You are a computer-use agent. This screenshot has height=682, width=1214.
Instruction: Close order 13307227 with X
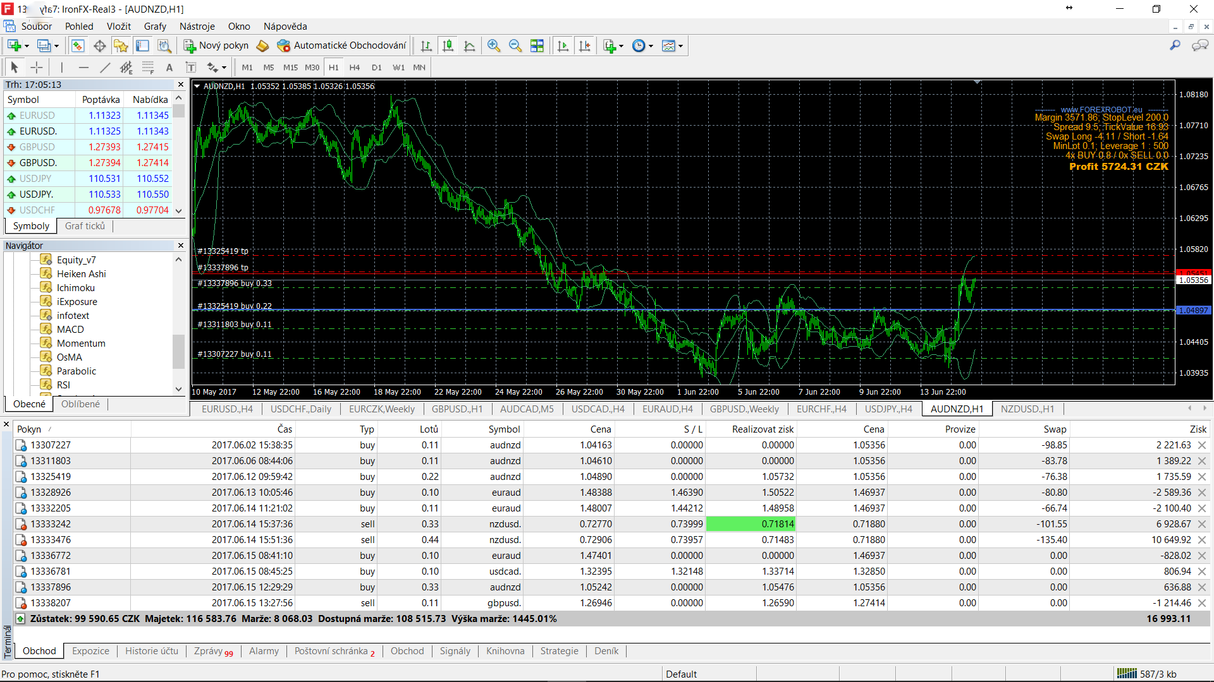(1202, 445)
